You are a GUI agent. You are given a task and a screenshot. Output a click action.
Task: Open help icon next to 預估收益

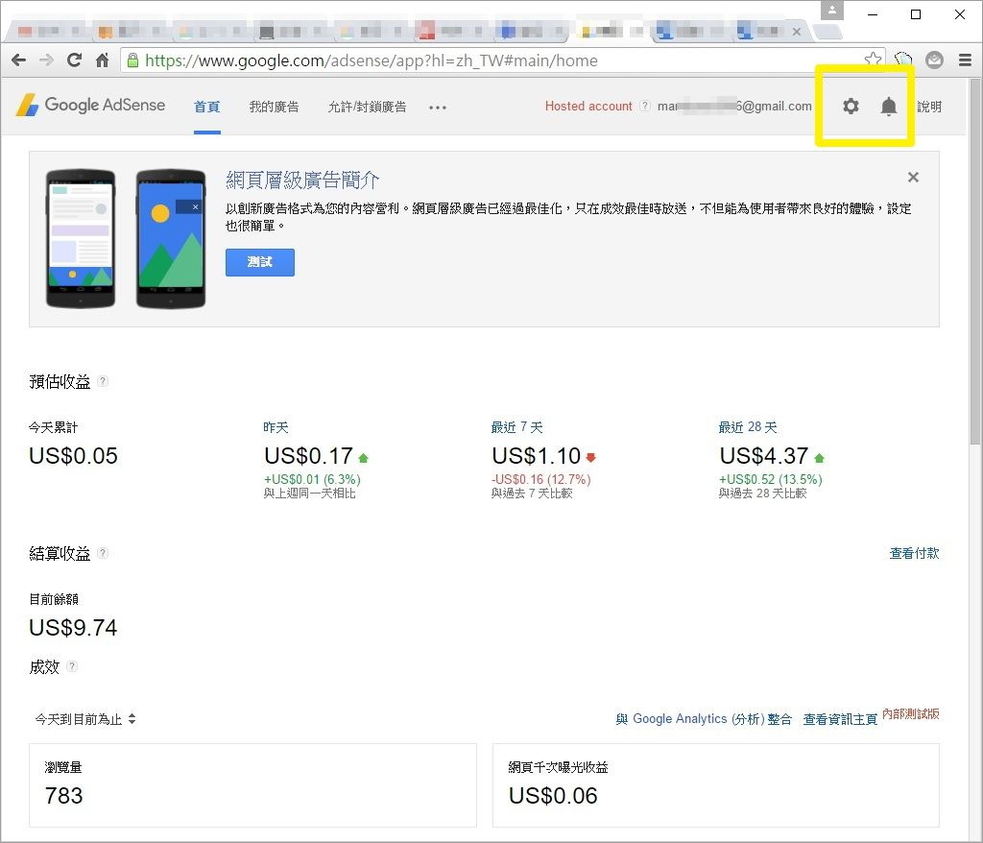pyautogui.click(x=103, y=381)
